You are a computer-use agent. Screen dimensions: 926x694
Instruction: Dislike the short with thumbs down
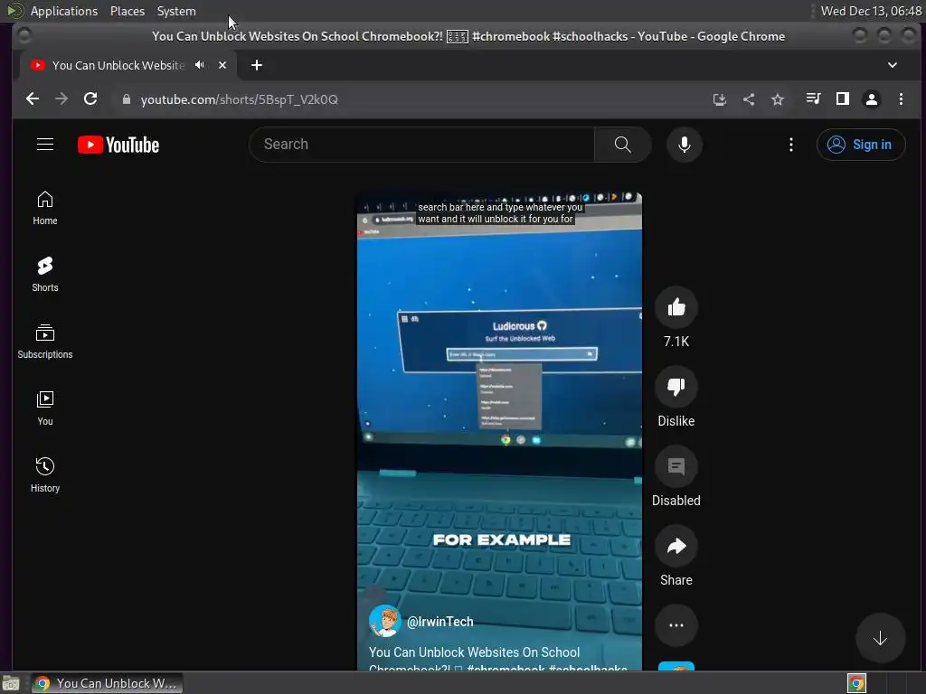pyautogui.click(x=676, y=387)
